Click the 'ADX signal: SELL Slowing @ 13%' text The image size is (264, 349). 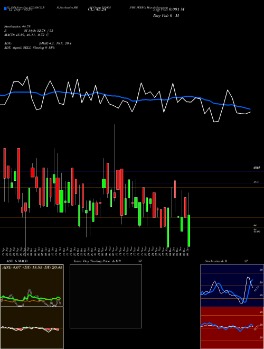click(x=30, y=48)
